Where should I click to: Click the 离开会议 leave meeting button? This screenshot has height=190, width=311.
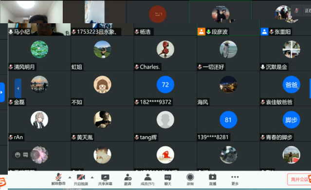coord(299,179)
